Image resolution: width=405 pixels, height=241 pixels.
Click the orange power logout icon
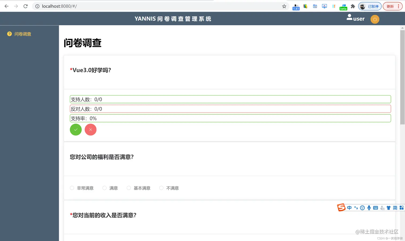pos(375,19)
